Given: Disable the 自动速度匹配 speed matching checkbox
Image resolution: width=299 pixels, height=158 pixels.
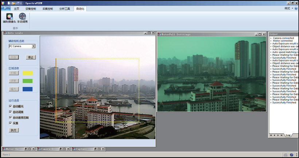Looking at the screenshot, I should pyautogui.click(x=10, y=118).
